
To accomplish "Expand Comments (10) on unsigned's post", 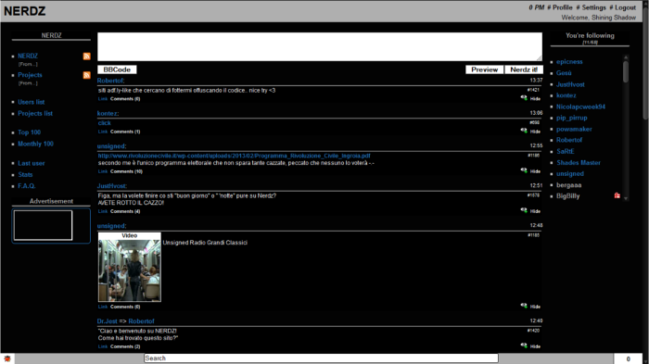I will [x=126, y=171].
